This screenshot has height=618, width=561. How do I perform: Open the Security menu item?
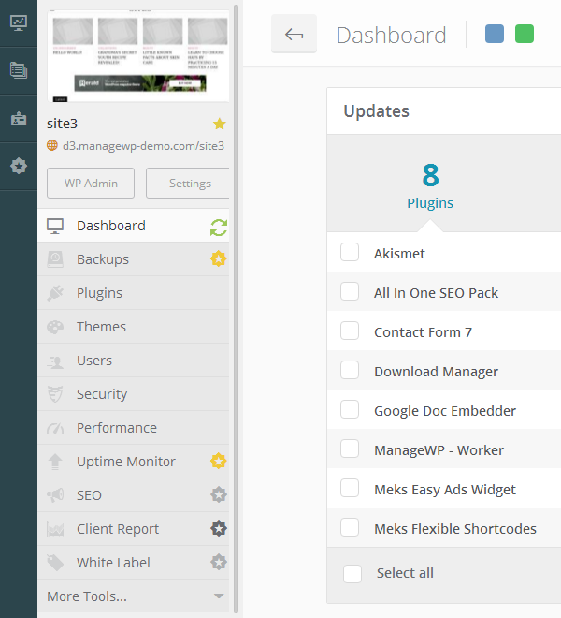coord(134,393)
